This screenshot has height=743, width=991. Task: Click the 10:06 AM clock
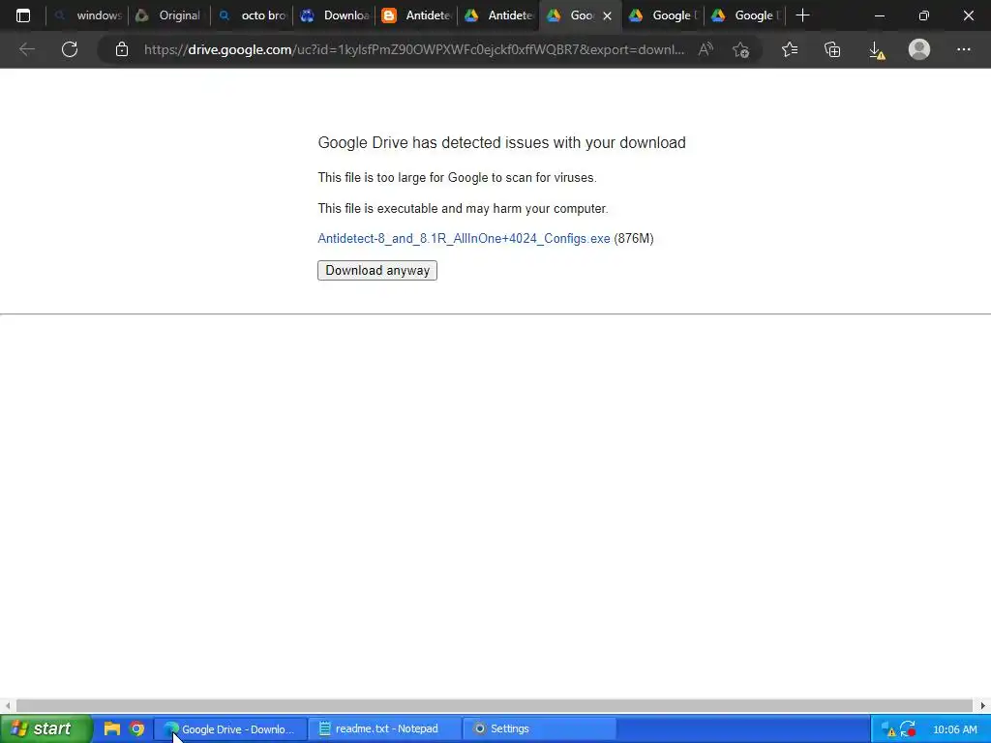click(955, 729)
